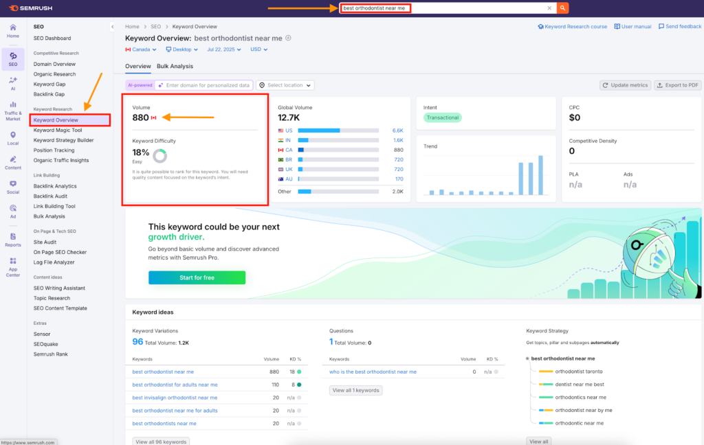Image resolution: width=704 pixels, height=445 pixels.
Task: Switch to the Overview tab
Action: tap(137, 66)
